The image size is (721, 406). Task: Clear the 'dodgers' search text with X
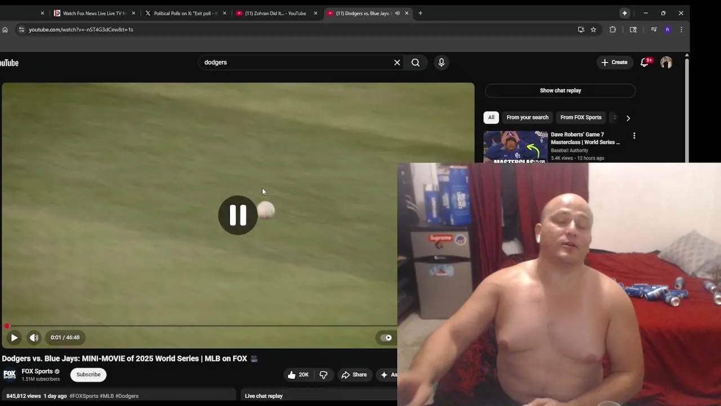397,63
